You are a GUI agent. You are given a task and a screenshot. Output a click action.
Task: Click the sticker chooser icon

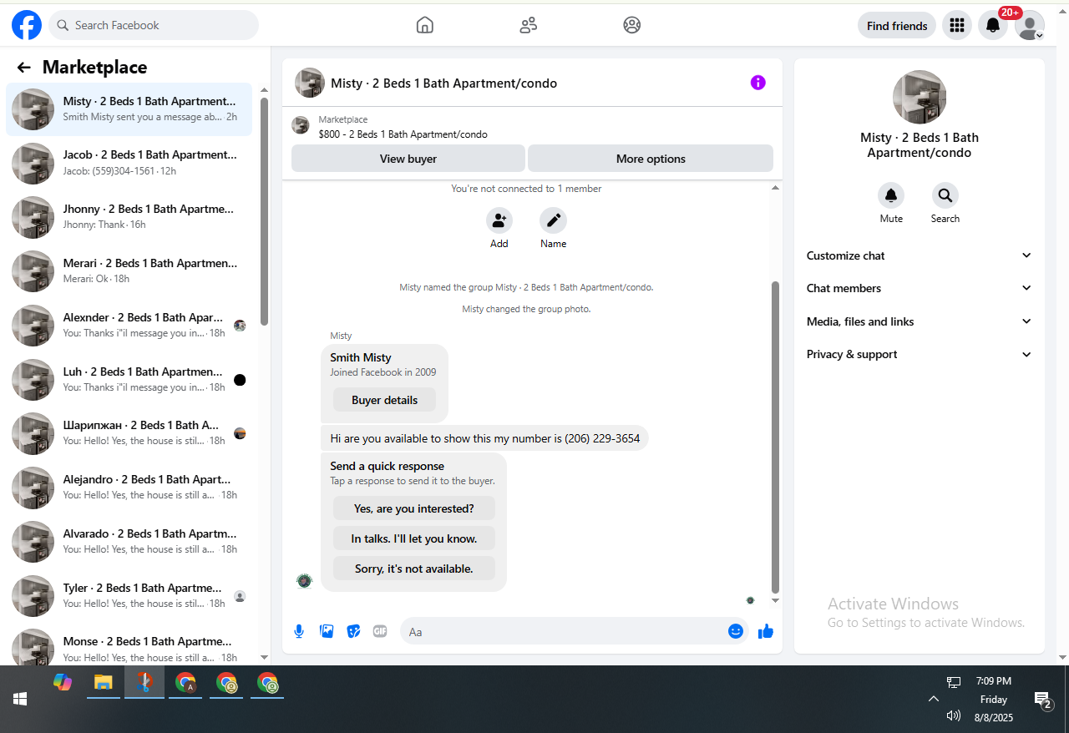[353, 632]
